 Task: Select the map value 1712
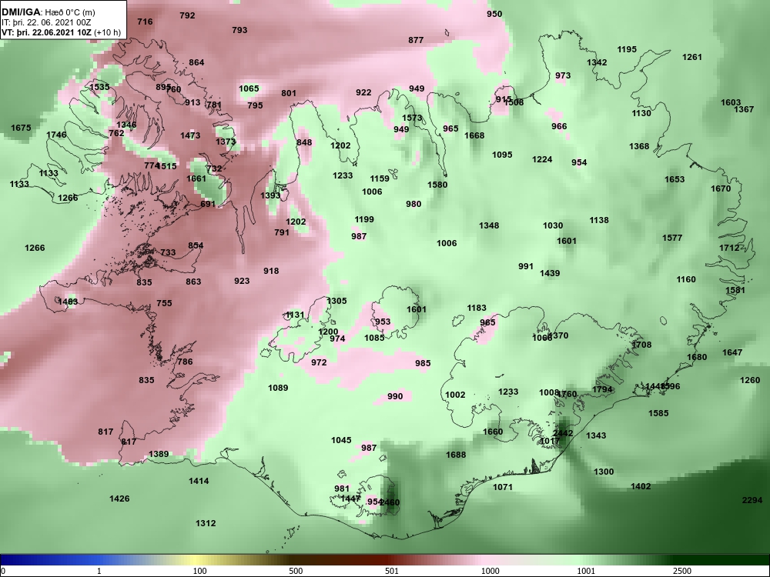(x=729, y=248)
